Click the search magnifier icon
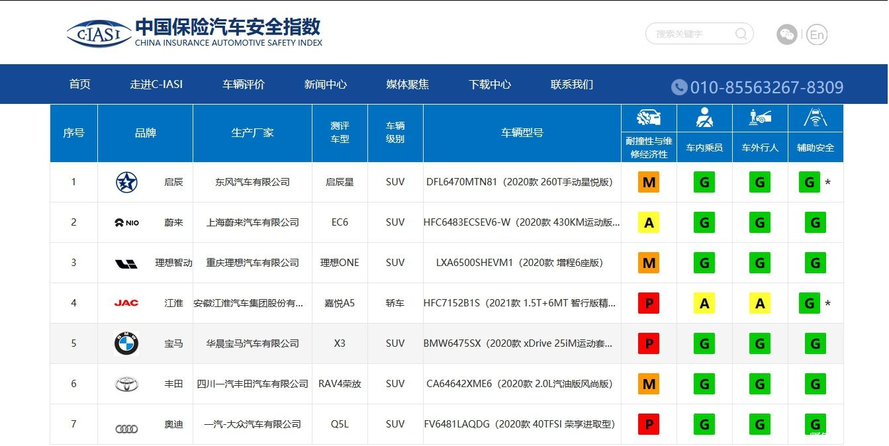Image resolution: width=889 pixels, height=446 pixels. pos(741,33)
